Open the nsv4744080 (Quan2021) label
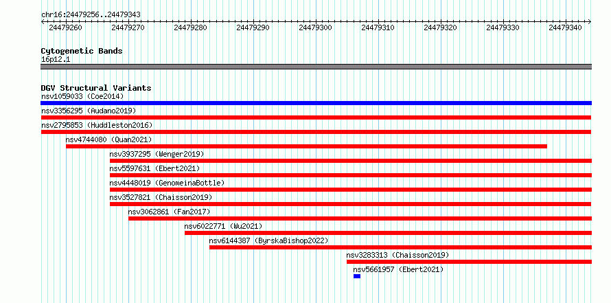Image resolution: width=611 pixels, height=303 pixels. point(108,139)
